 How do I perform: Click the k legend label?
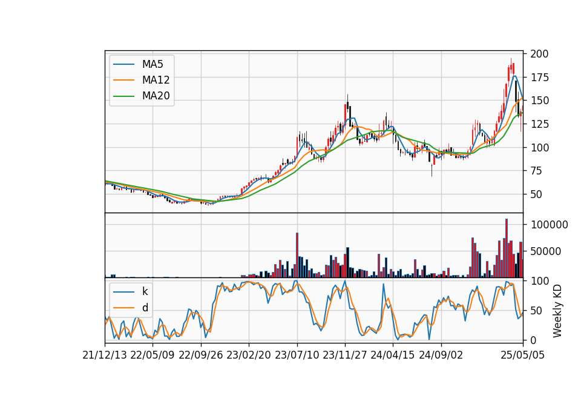tap(145, 291)
